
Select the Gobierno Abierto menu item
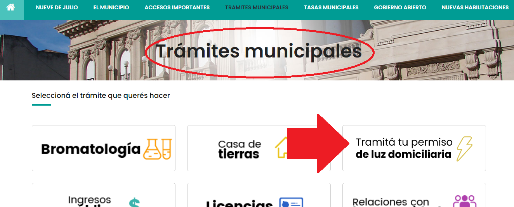400,7
